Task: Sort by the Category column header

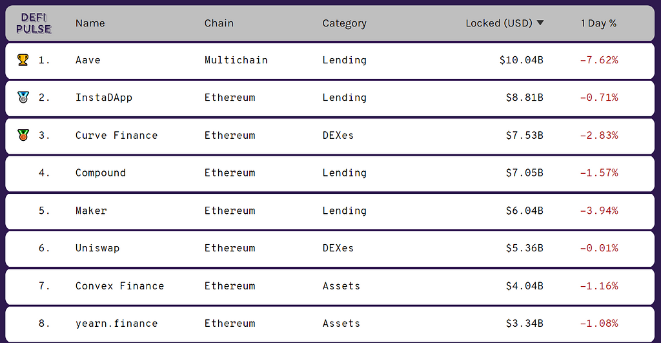Action: (344, 23)
